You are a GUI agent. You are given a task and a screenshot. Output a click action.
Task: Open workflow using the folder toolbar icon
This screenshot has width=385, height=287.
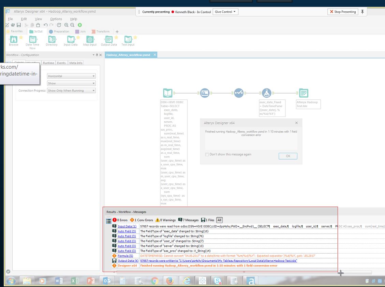[x=13, y=25]
